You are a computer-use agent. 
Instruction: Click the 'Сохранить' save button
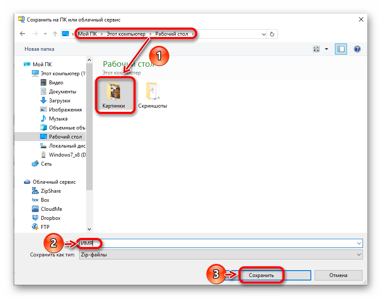[x=261, y=275]
